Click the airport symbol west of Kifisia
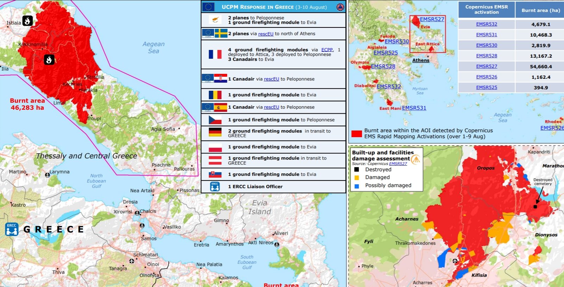Image resolution: width=564 pixels, height=287 pixels. (455, 261)
